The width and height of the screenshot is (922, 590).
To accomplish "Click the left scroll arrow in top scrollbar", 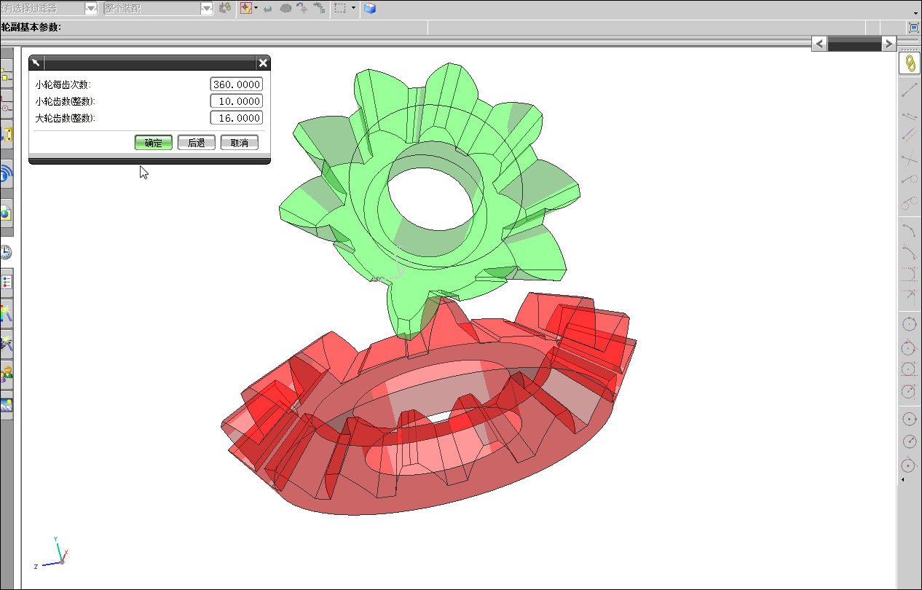I will (819, 44).
